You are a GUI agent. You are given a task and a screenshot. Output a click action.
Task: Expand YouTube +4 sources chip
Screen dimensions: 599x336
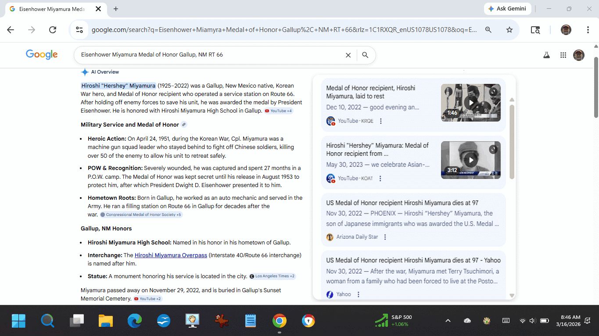coord(279,111)
